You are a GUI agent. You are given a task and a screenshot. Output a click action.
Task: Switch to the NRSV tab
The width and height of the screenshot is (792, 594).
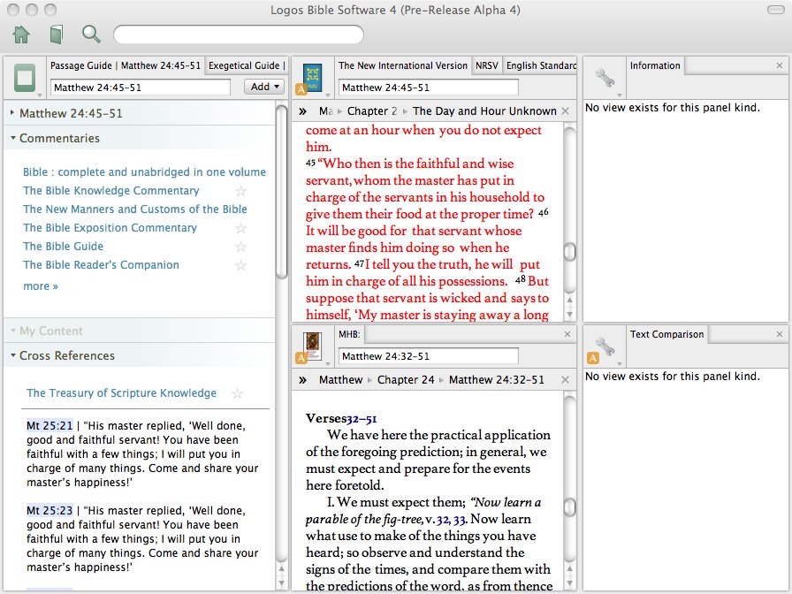tap(486, 65)
